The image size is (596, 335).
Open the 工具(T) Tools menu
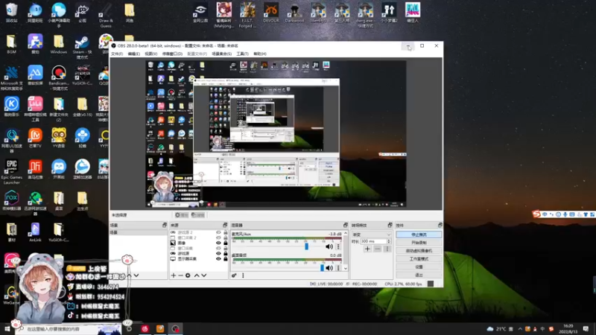242,54
